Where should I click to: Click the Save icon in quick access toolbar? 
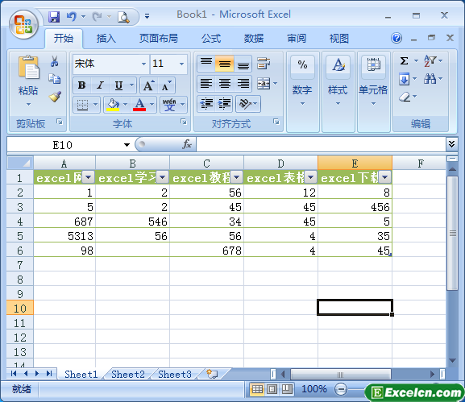click(54, 17)
